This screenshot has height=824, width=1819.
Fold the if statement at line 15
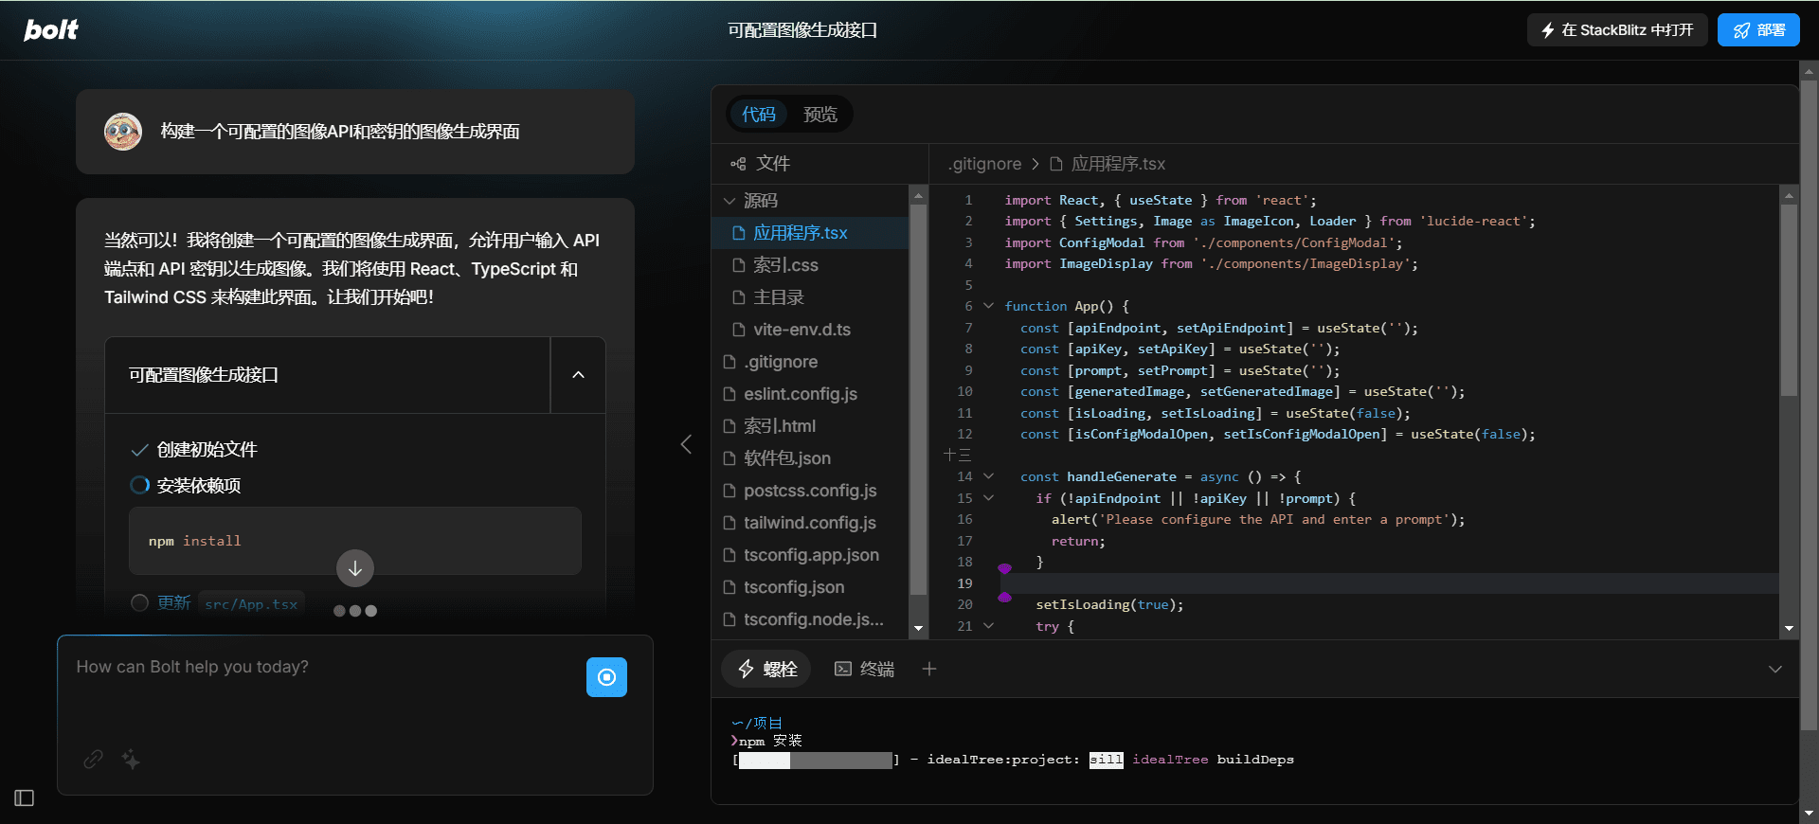989,498
